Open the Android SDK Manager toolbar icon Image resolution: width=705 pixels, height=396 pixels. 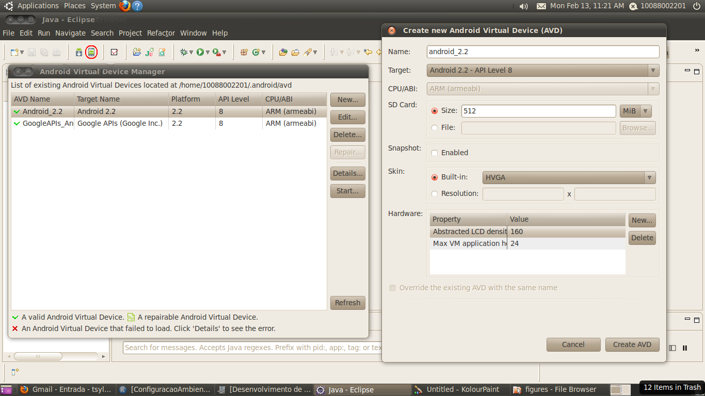point(78,52)
